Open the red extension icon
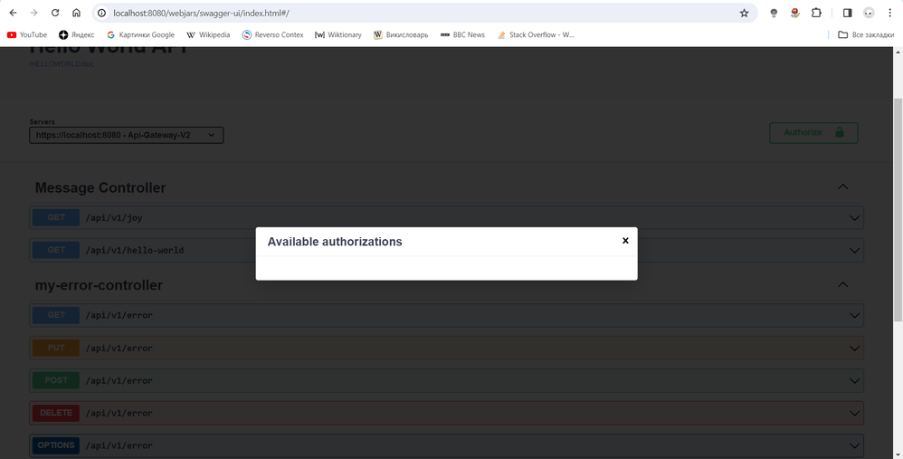The height and width of the screenshot is (459, 903). [x=794, y=13]
